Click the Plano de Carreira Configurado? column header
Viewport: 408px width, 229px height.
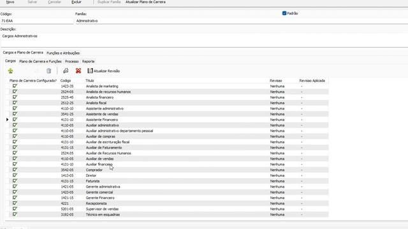pyautogui.click(x=33, y=81)
